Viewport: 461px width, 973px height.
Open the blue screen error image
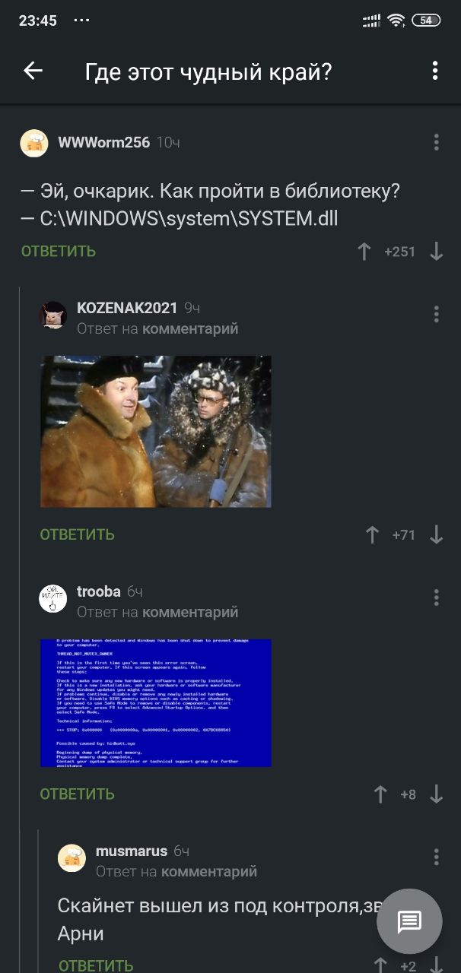[x=156, y=703]
